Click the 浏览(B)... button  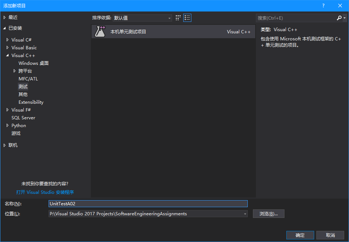point(269,214)
